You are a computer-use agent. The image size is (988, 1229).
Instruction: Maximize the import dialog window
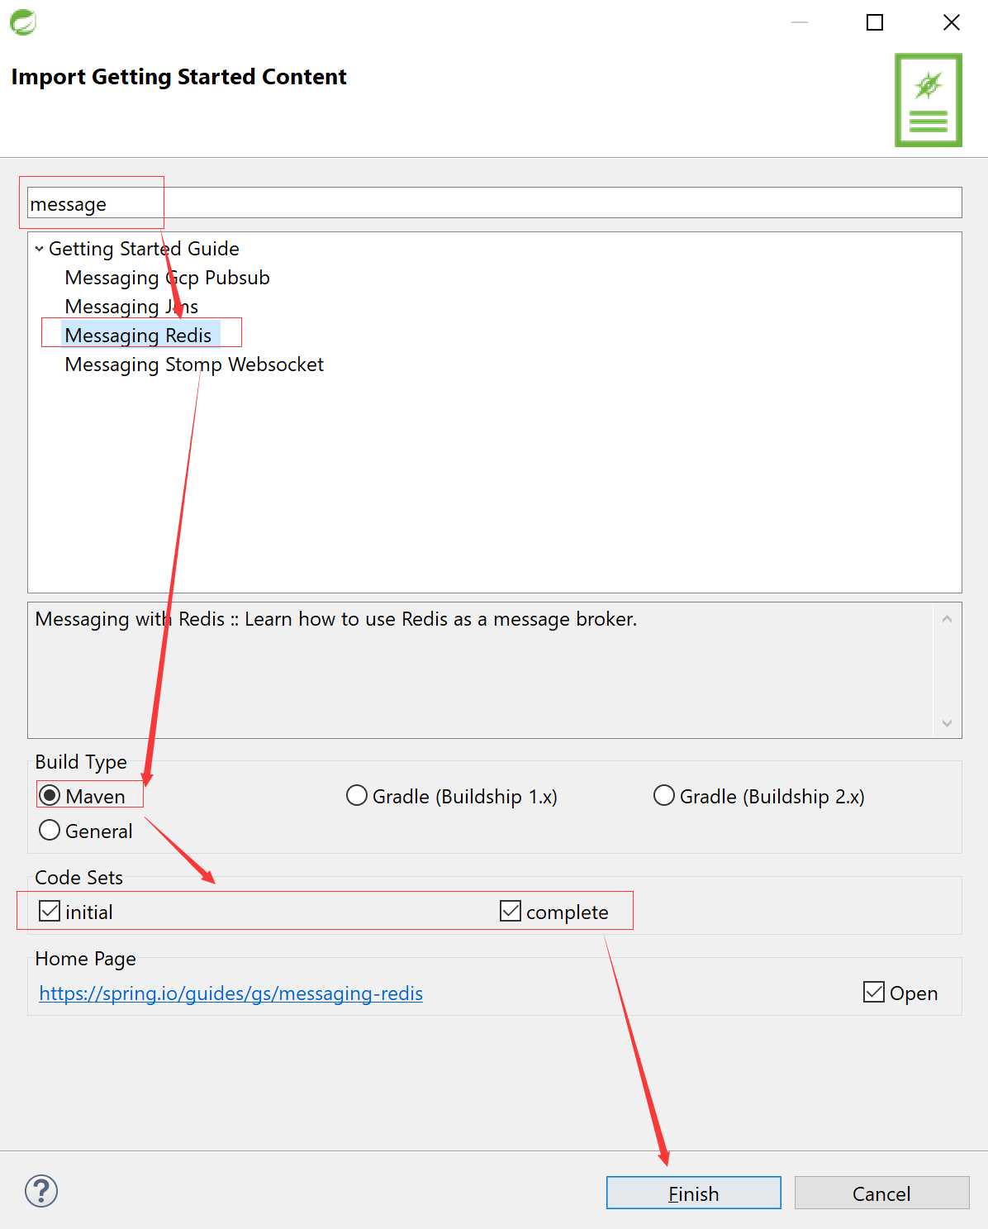pyautogui.click(x=874, y=22)
